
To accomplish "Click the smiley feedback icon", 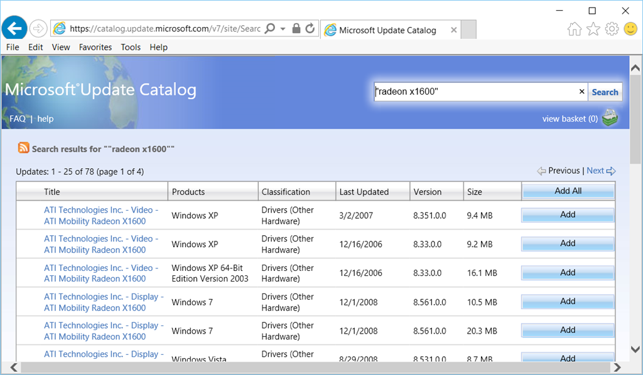I will click(630, 29).
